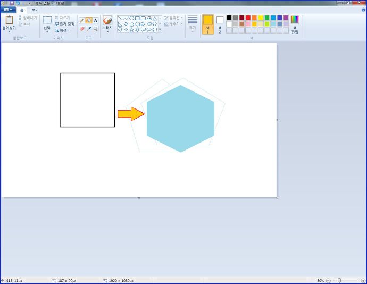Screen dimensions: 367x284
Task: Choose the Oval shape
Action: 132,18
